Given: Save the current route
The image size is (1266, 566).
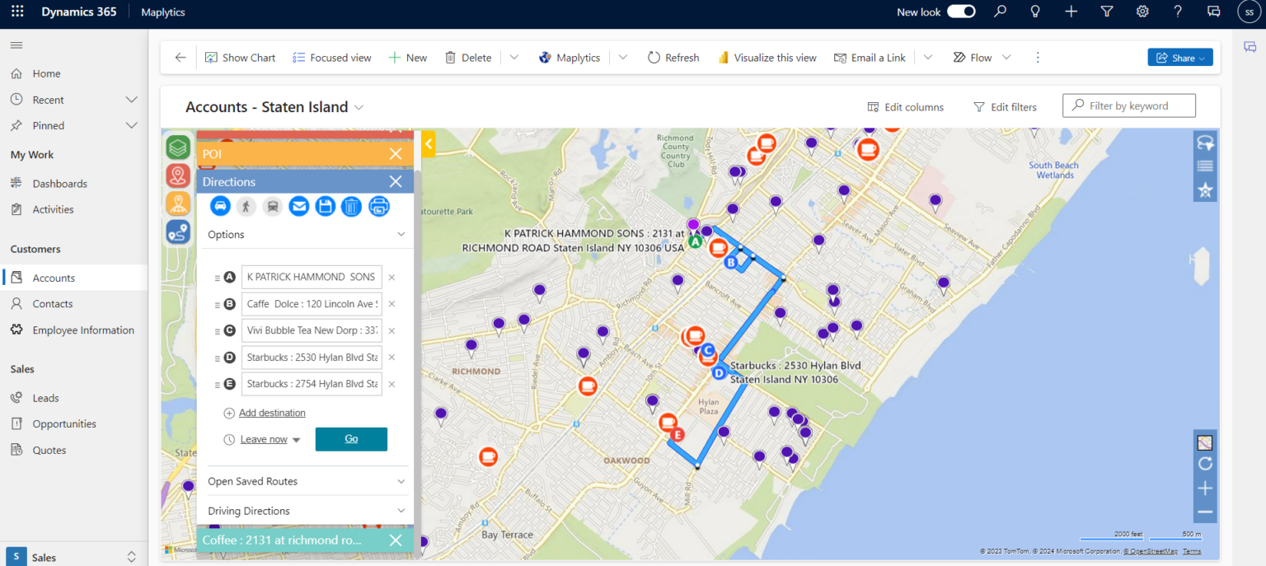Looking at the screenshot, I should 326,205.
